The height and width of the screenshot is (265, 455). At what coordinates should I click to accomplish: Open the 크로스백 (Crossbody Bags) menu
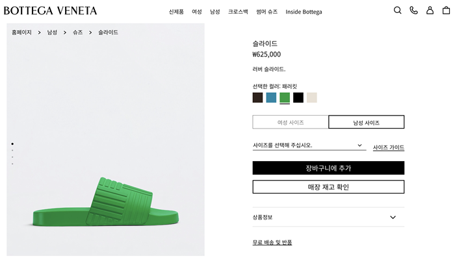tap(238, 12)
